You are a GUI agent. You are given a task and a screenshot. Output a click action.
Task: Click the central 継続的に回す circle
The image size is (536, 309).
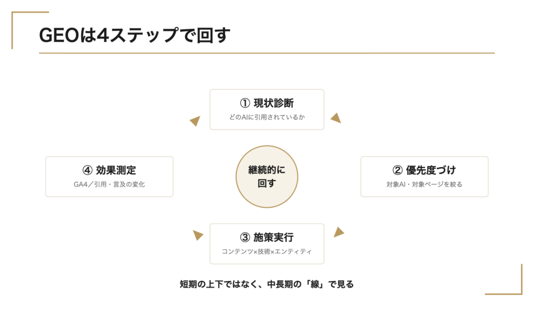(x=266, y=176)
